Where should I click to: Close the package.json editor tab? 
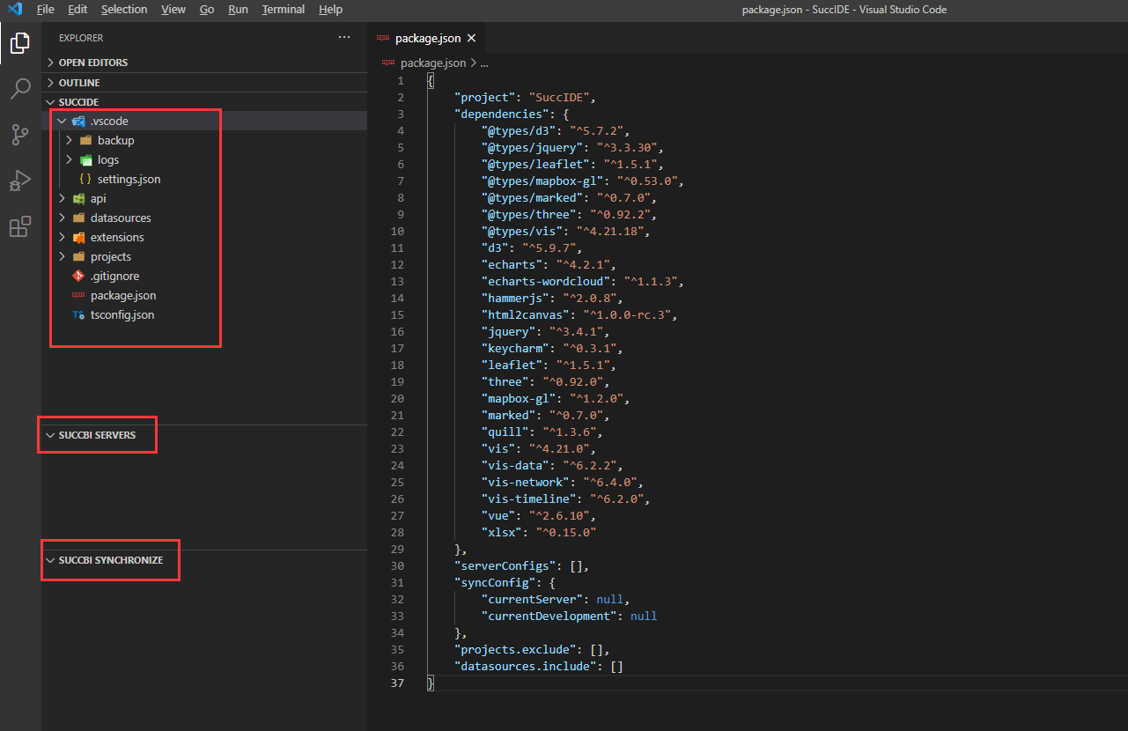pyautogui.click(x=471, y=38)
